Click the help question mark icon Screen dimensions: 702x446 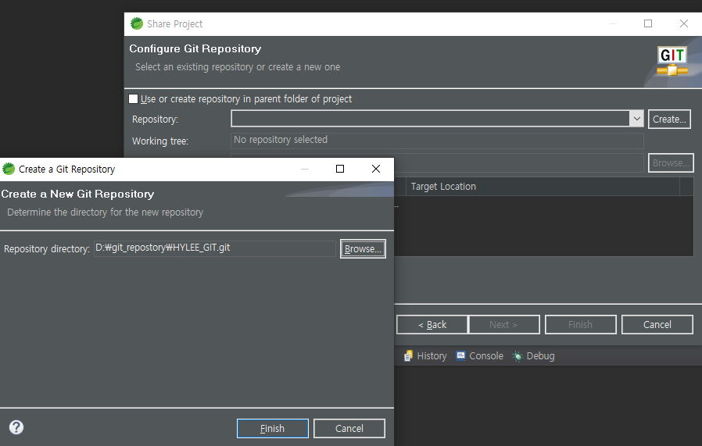tap(16, 427)
